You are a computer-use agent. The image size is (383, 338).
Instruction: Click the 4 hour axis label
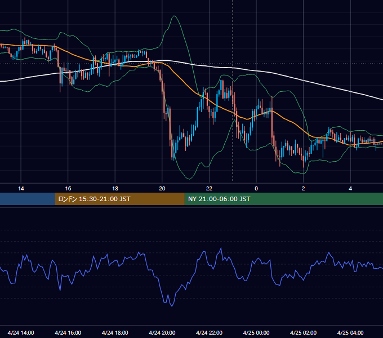(350, 189)
